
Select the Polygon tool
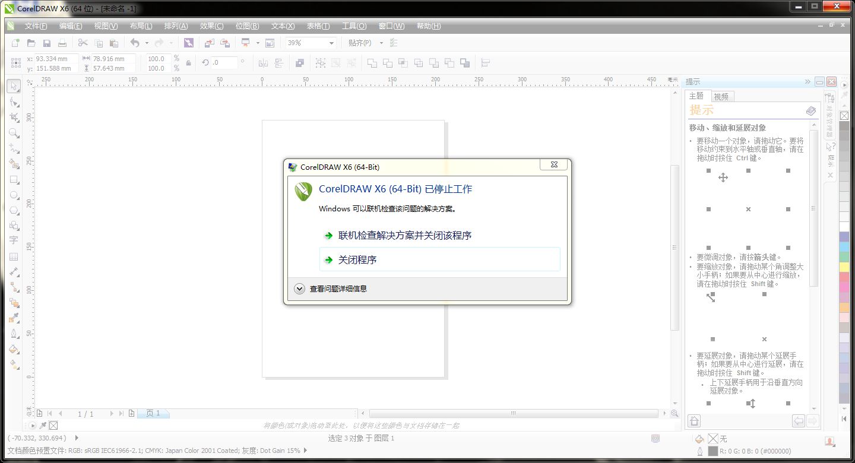click(14, 210)
